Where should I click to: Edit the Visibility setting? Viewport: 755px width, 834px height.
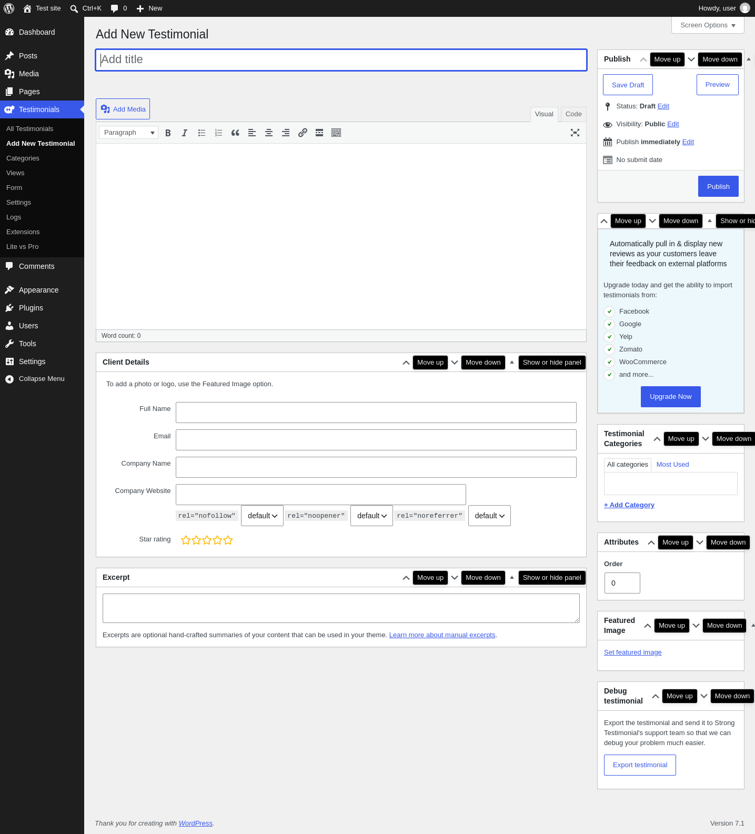[673, 124]
